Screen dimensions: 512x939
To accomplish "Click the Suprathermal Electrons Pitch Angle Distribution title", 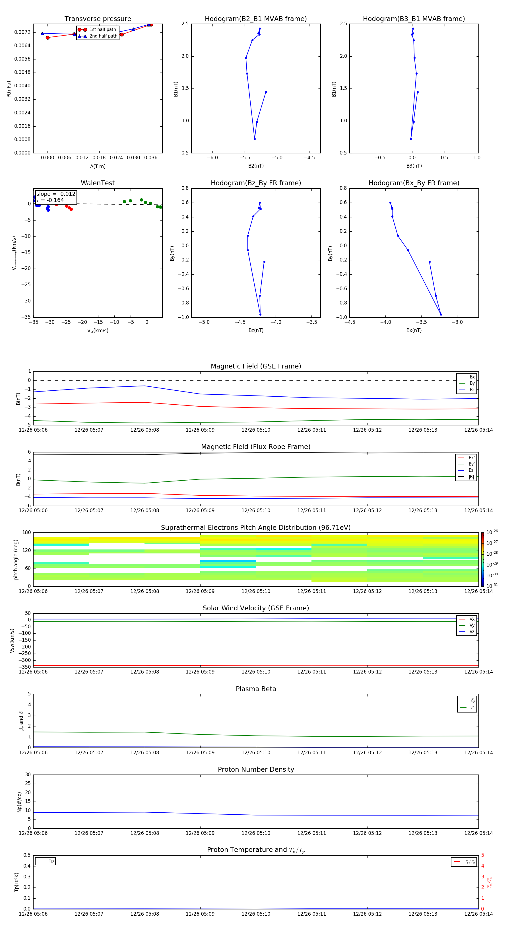I will pos(256,528).
